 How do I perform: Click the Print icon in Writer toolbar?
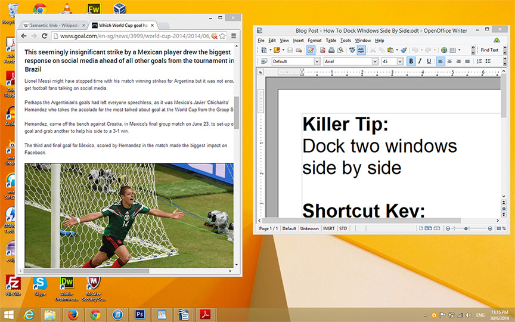[331, 50]
